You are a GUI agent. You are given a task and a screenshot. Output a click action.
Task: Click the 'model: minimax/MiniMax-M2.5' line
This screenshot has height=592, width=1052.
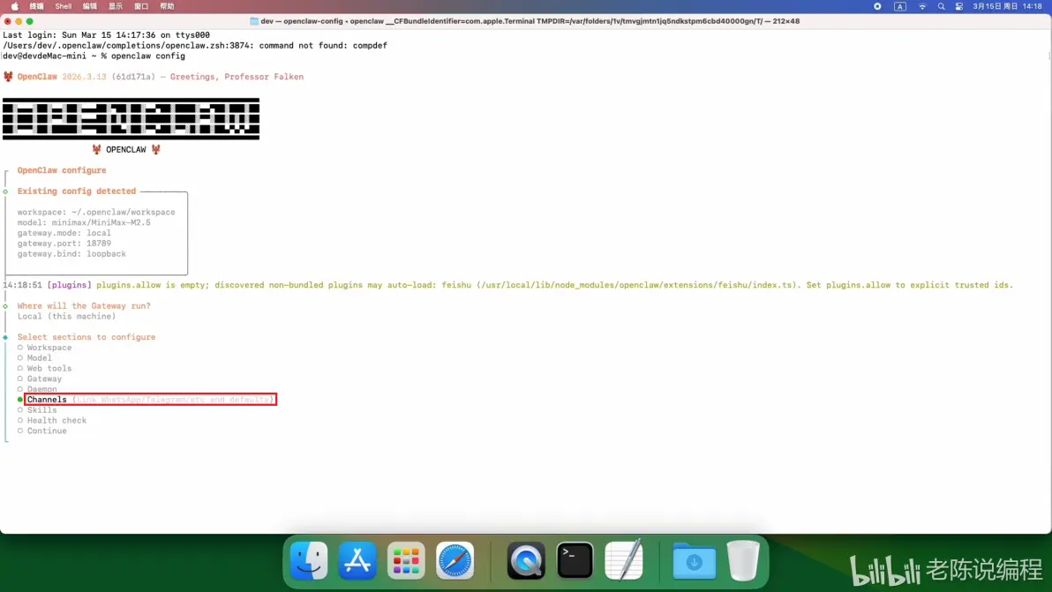84,222
